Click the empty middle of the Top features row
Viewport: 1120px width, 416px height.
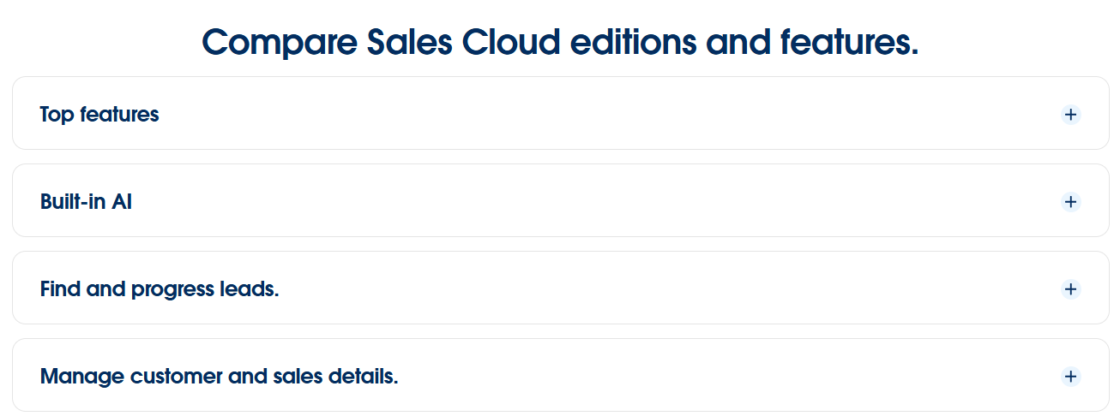[600, 115]
